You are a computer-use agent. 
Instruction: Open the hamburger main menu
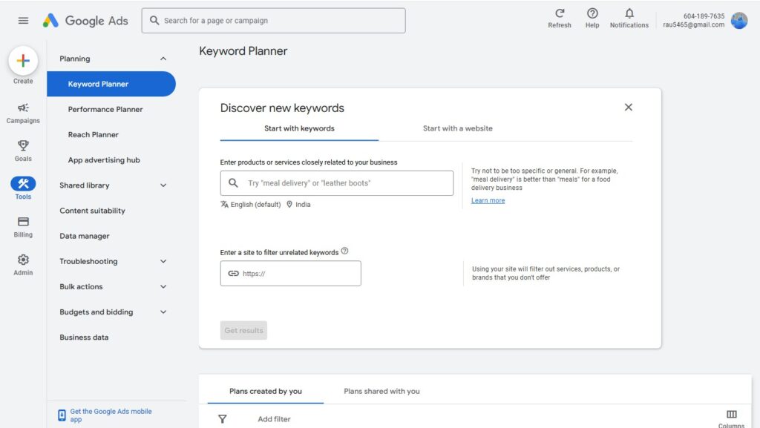coord(23,20)
